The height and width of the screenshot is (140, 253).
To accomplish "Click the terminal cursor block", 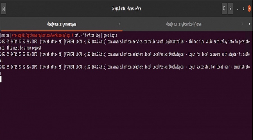I will click(1, 79).
